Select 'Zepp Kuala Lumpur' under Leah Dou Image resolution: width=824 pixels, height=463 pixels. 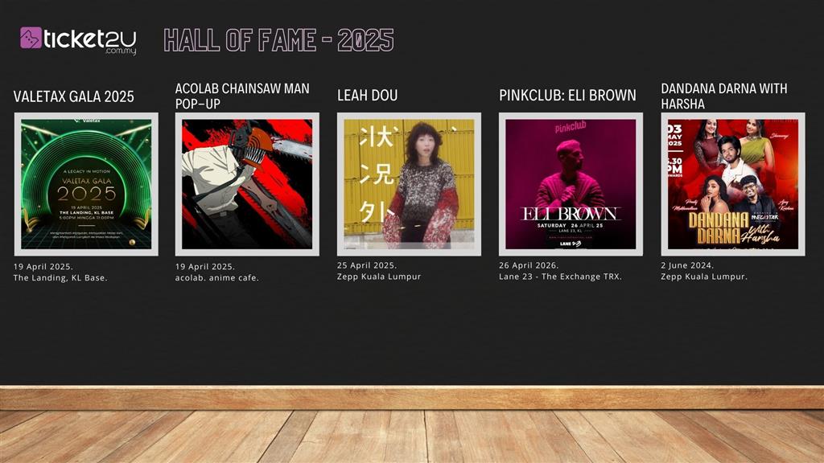pyautogui.click(x=378, y=277)
